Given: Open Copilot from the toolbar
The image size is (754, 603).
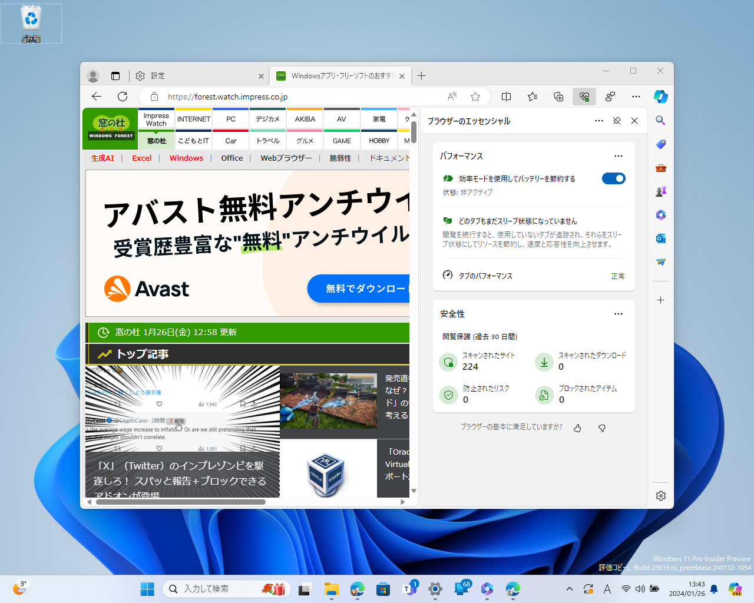Looking at the screenshot, I should 660,97.
